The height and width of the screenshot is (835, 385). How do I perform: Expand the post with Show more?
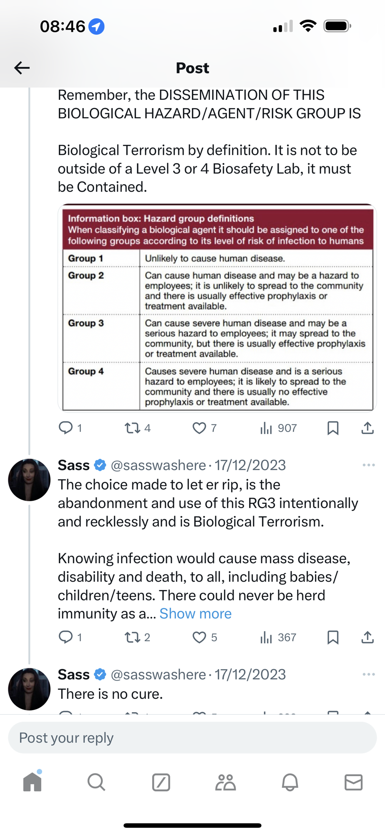pos(195,614)
